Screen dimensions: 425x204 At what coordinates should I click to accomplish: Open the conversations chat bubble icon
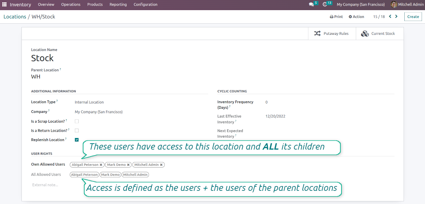[x=311, y=4]
